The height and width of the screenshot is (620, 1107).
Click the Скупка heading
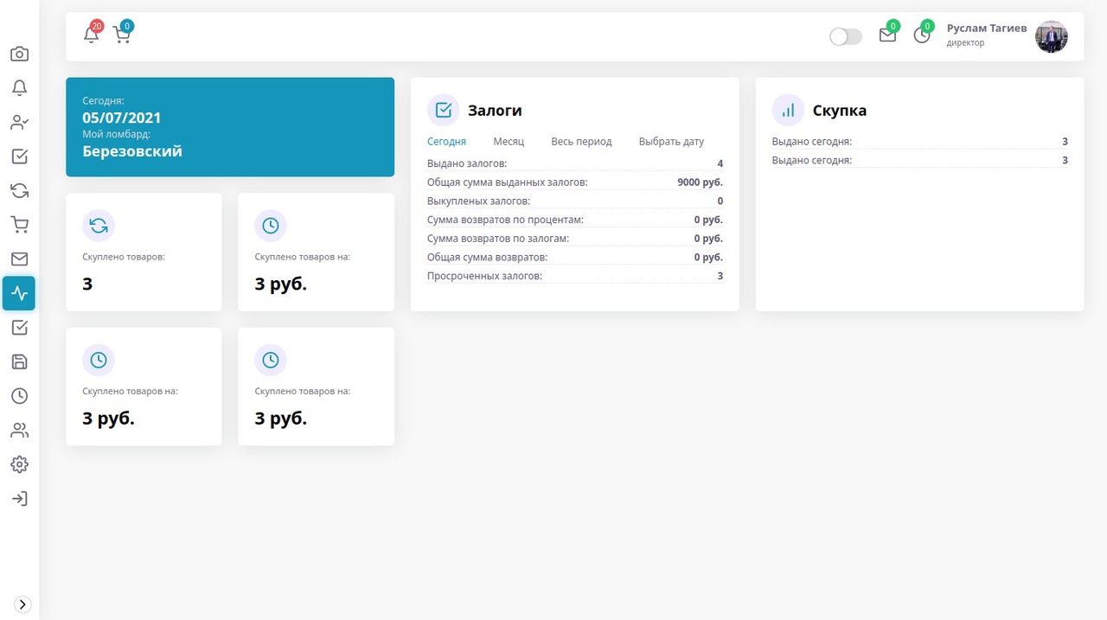click(x=840, y=111)
